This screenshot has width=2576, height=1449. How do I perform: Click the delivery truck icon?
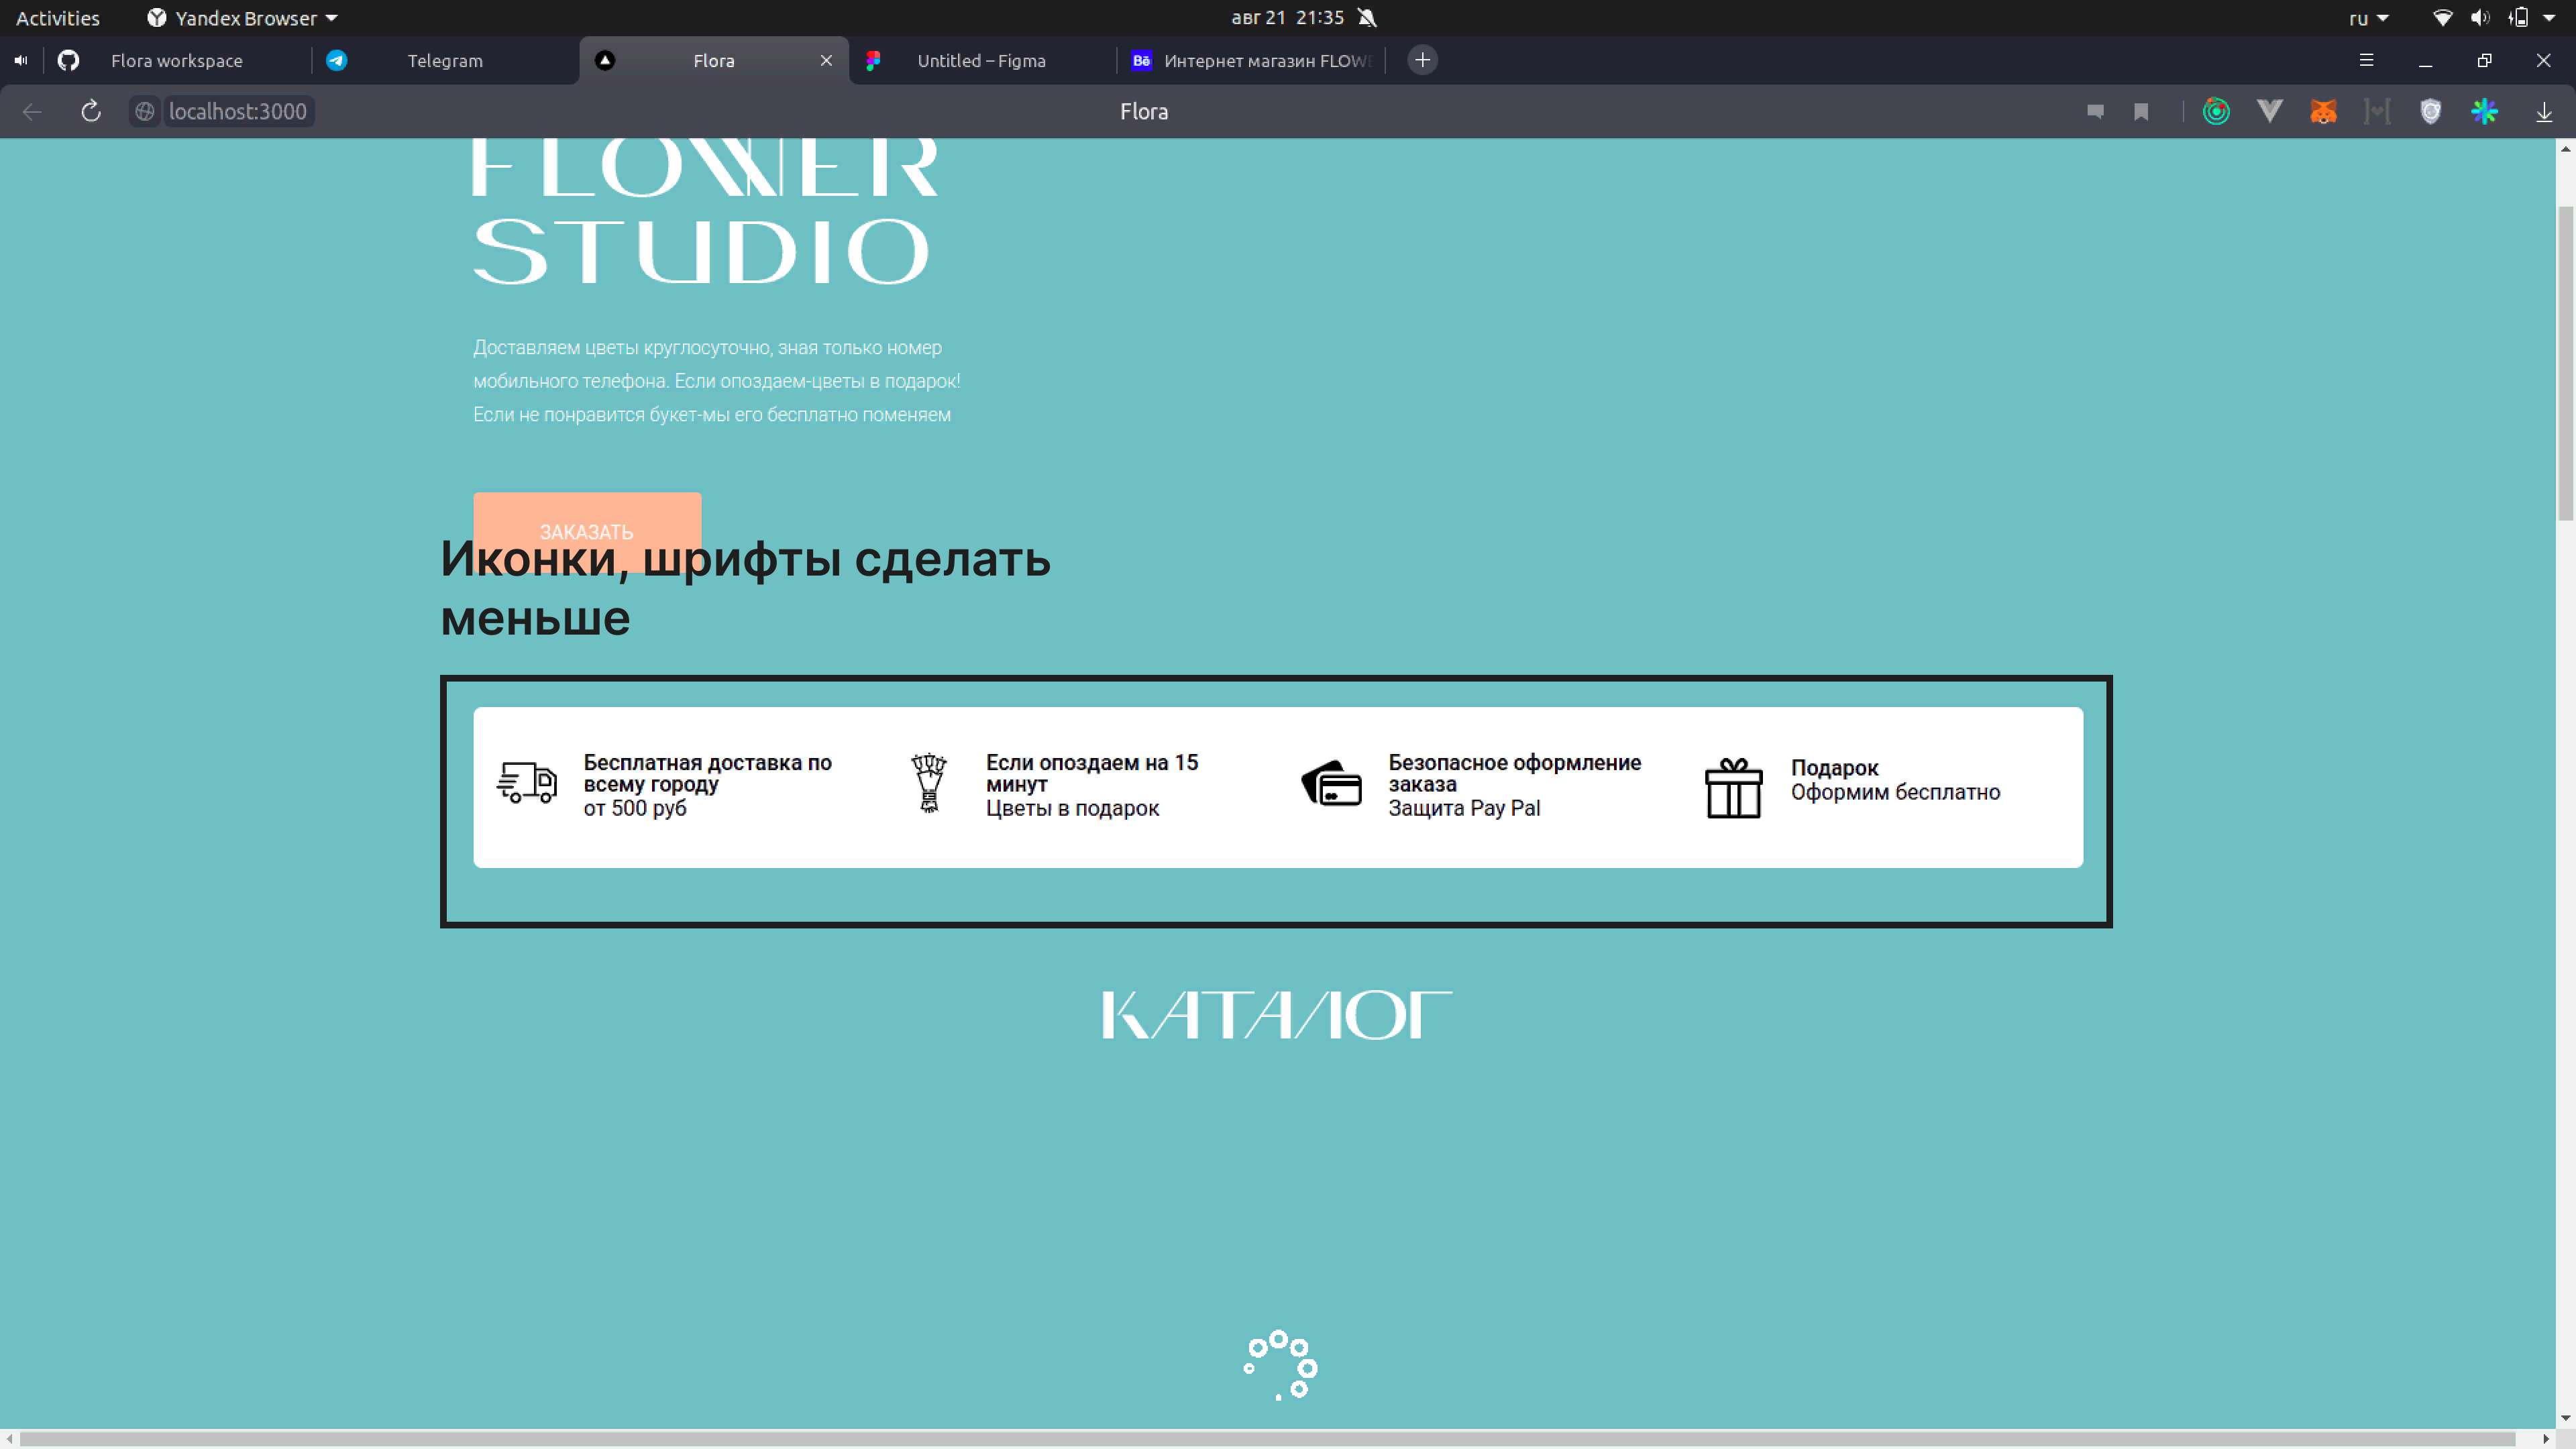[527, 782]
